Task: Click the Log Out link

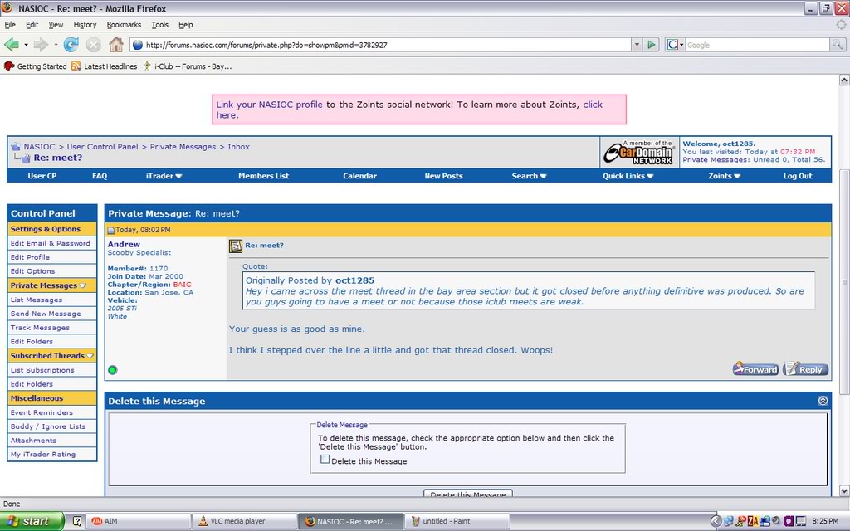Action: coord(798,176)
